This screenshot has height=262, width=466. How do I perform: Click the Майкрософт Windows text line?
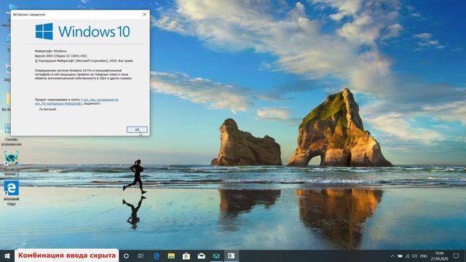pos(50,51)
